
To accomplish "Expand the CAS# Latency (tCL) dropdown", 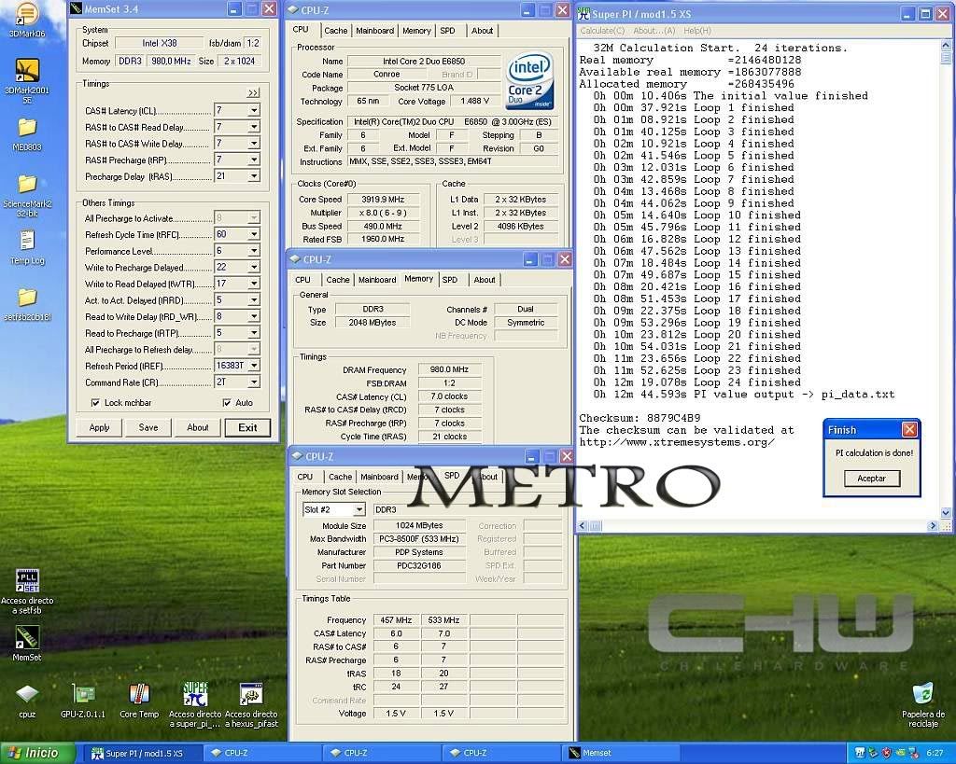I will [253, 111].
